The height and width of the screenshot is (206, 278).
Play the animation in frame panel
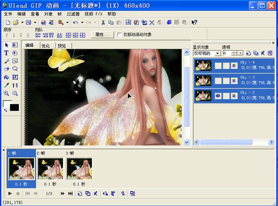[x=10, y=193]
